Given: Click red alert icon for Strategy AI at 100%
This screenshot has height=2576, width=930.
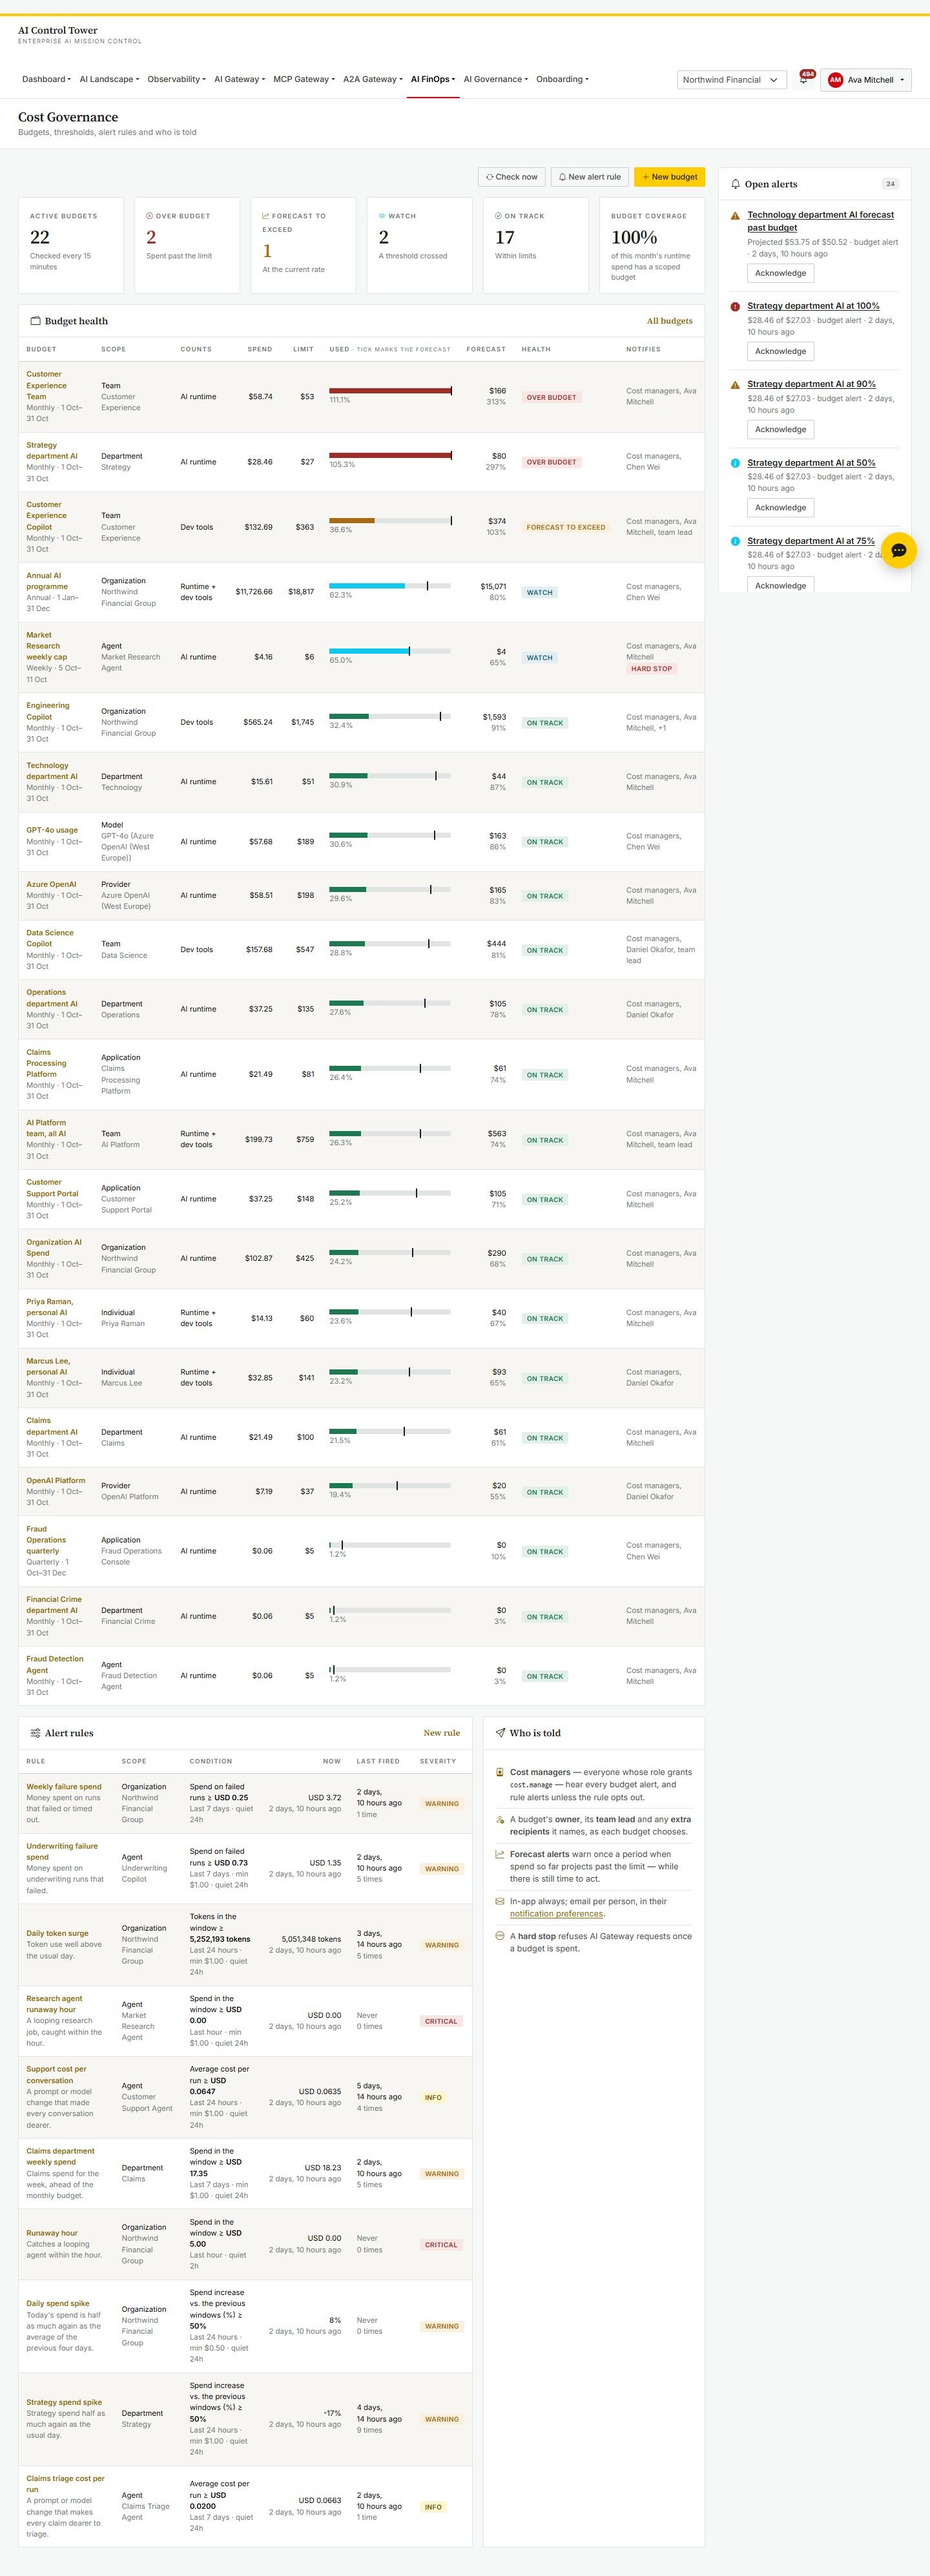Looking at the screenshot, I should click(x=736, y=307).
